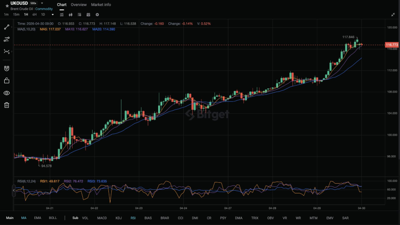Select the DMI sub indicator

pyautogui.click(x=195, y=218)
